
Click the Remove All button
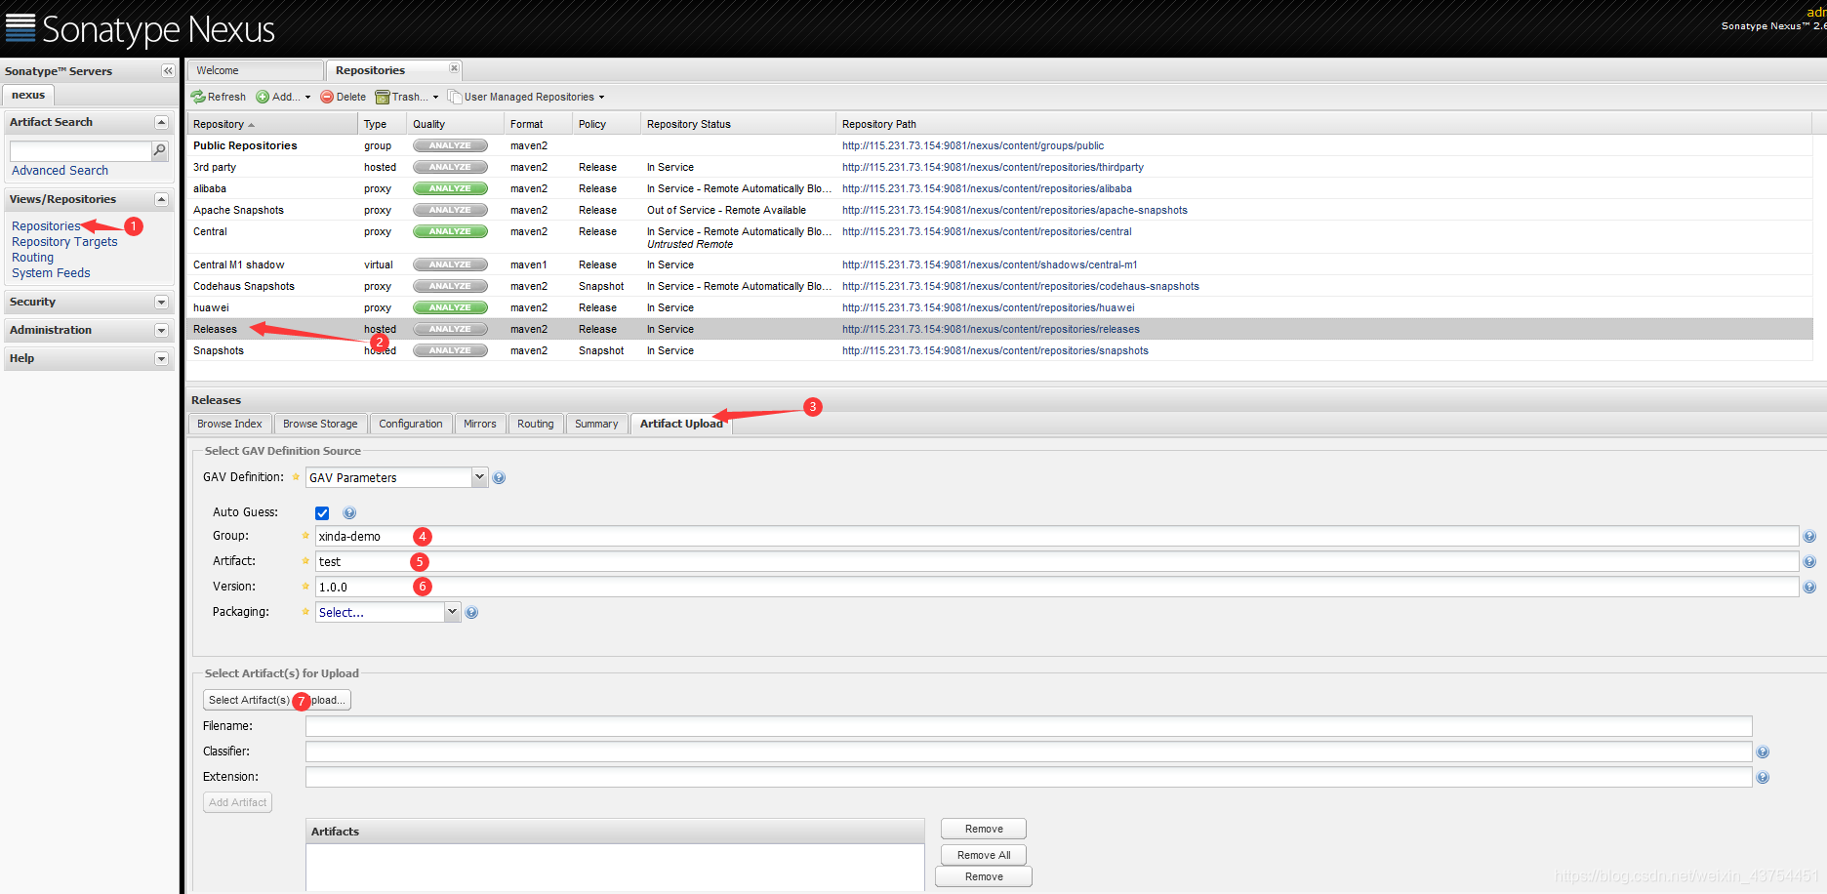[983, 855]
